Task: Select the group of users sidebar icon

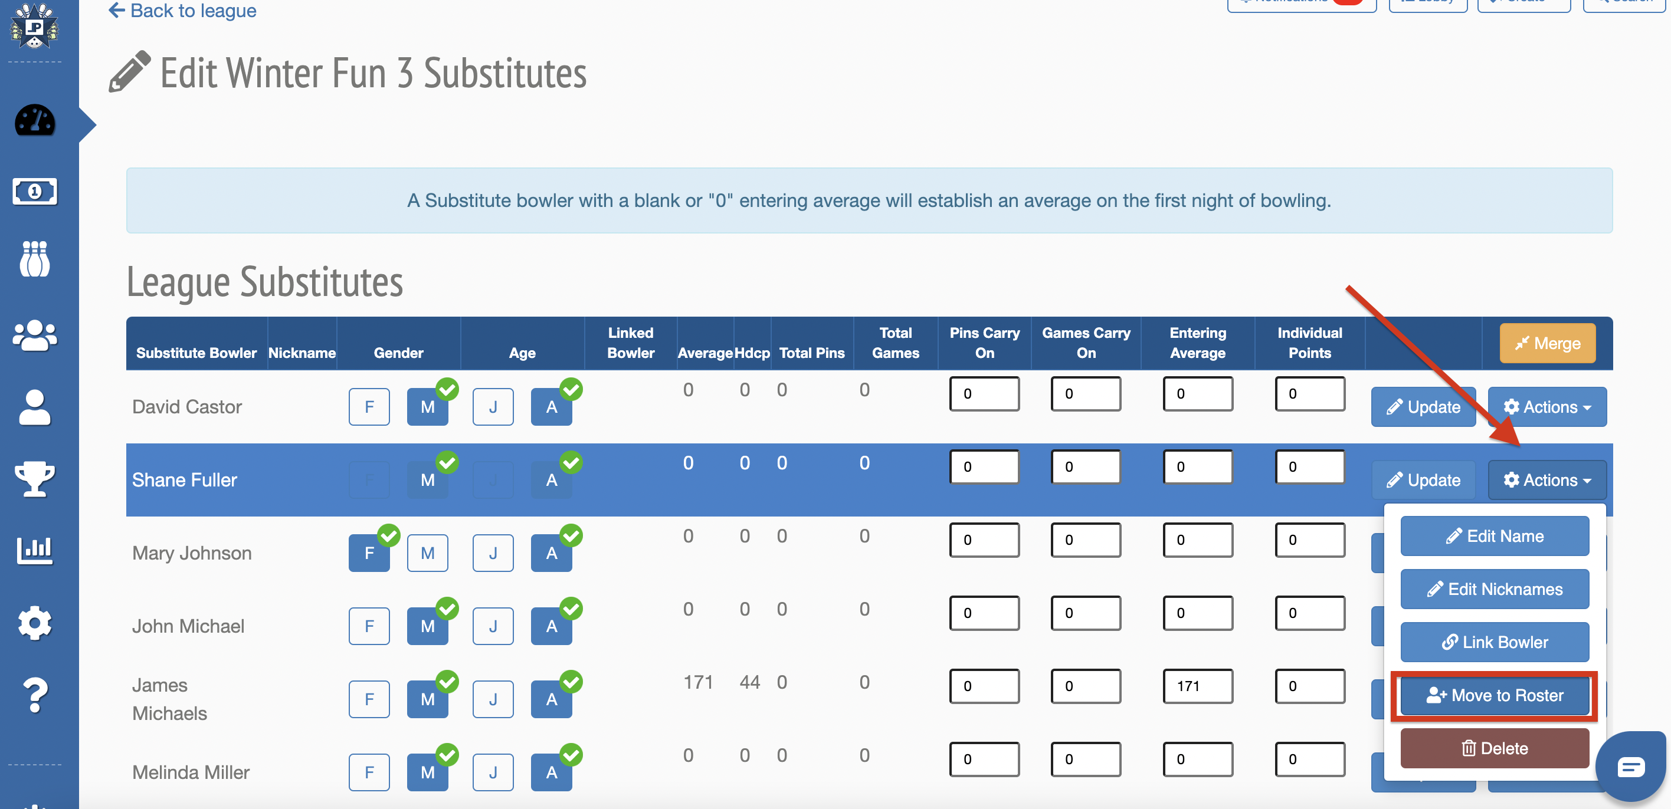Action: pyautogui.click(x=35, y=335)
